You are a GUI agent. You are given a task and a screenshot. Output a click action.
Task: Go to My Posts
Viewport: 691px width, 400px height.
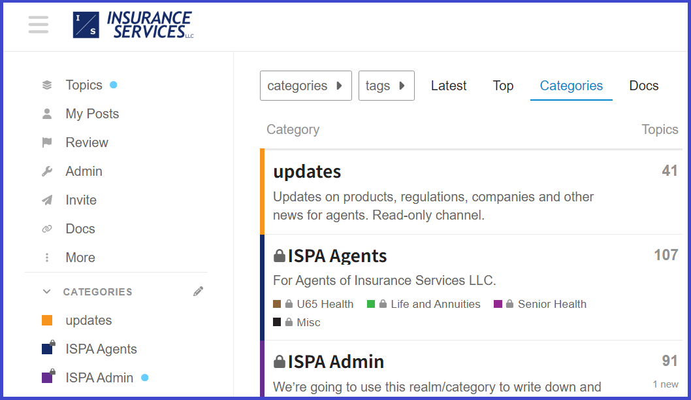pos(92,114)
